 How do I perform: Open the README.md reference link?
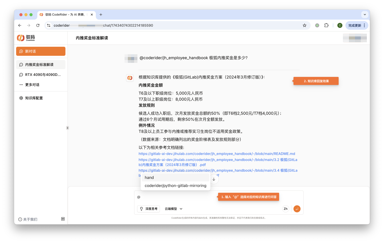coord(217,154)
